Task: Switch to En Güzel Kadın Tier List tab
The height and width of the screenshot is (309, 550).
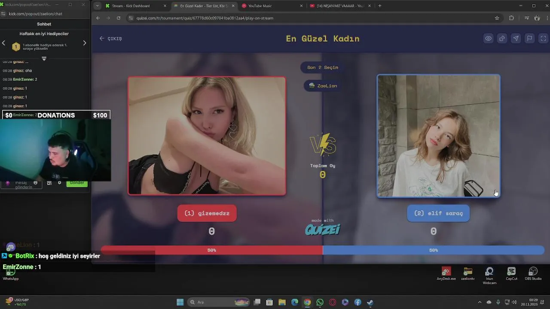Action: point(203,6)
